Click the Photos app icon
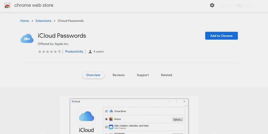 point(111,119)
